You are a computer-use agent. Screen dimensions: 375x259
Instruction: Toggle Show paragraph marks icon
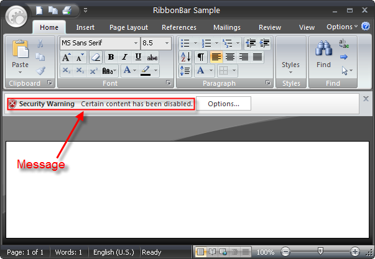[201, 57]
